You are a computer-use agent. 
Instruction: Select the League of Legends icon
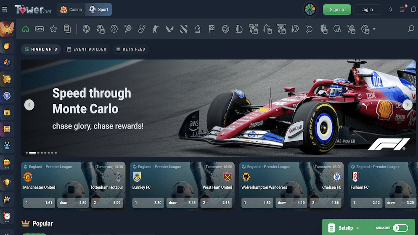[x=239, y=29]
